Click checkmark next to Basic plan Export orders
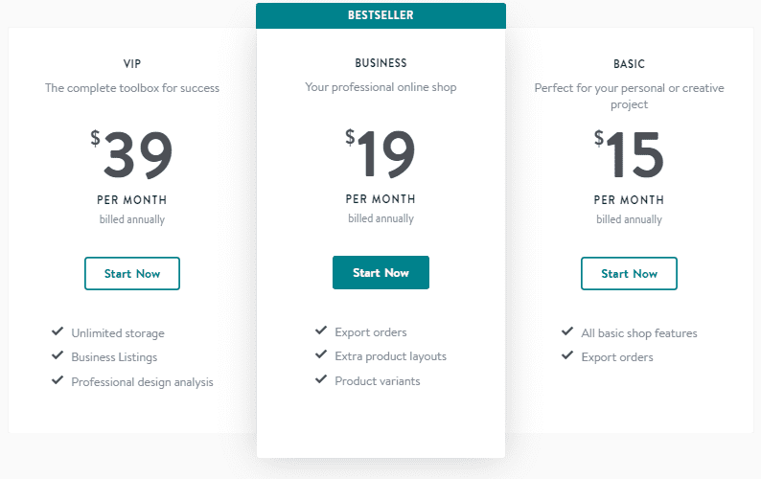This screenshot has width=761, height=479. click(x=567, y=355)
